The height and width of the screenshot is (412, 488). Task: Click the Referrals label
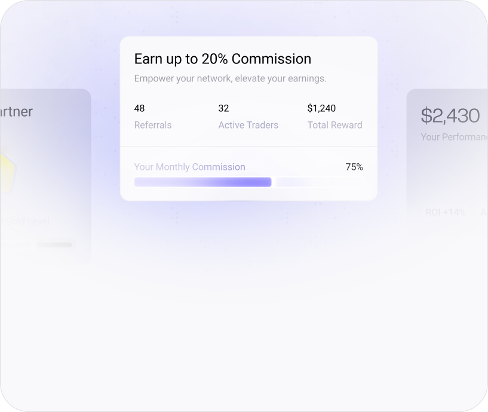[152, 125]
